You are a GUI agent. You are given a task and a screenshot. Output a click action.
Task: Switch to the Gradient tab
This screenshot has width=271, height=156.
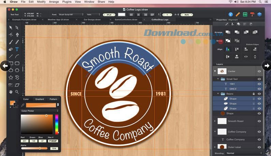pos(40,99)
